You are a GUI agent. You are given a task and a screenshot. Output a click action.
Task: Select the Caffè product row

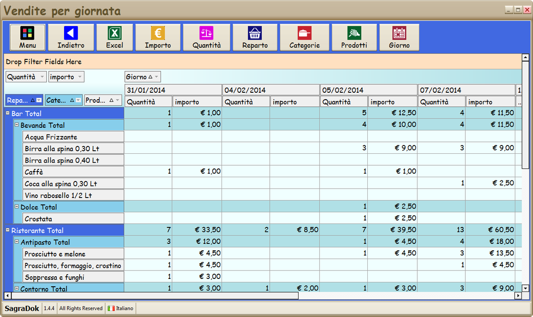pos(73,172)
